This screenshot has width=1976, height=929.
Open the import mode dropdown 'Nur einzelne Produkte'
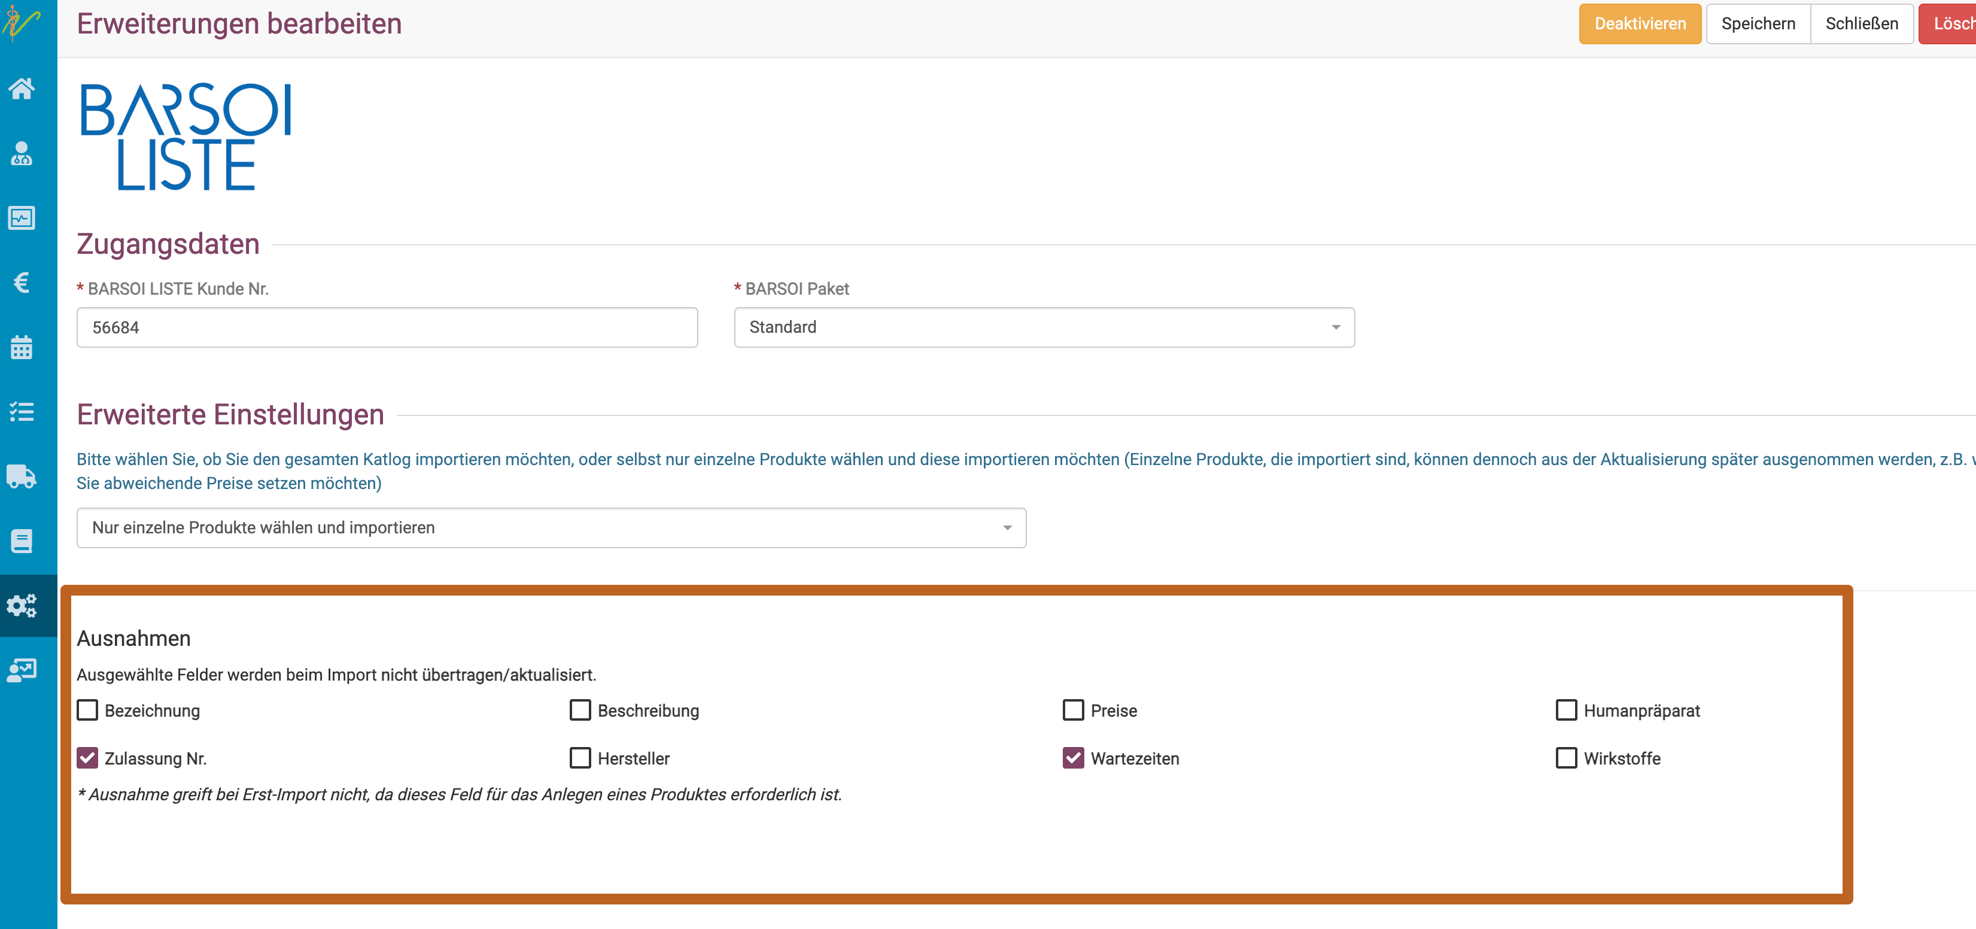552,528
